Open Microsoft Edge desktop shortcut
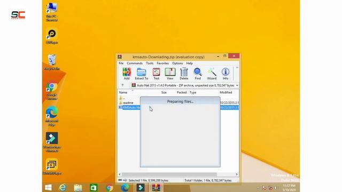The image size is (342, 192). coord(52,116)
